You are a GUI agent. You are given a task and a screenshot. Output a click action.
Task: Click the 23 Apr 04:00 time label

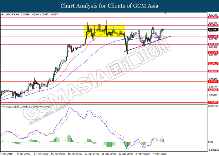[x=92, y=154]
